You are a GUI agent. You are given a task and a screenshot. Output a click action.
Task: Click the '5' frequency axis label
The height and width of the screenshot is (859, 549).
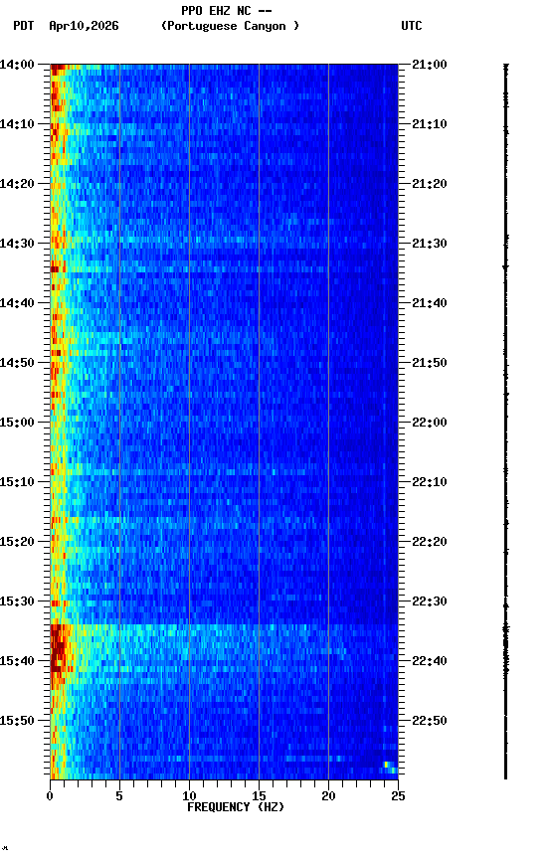click(x=119, y=796)
